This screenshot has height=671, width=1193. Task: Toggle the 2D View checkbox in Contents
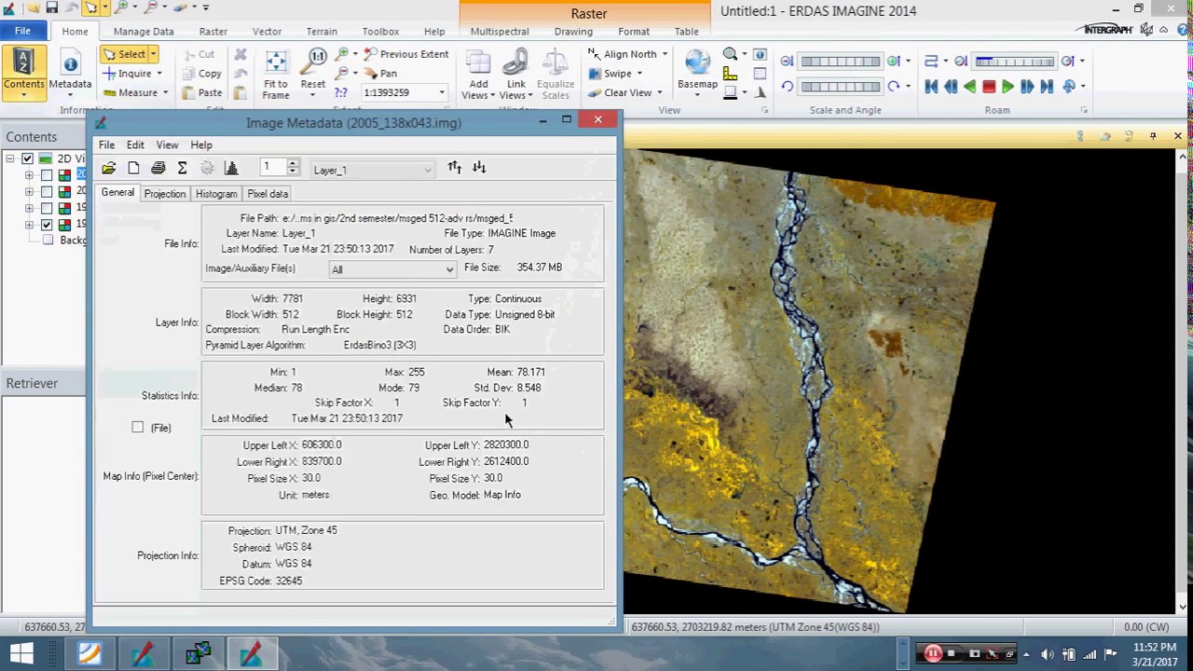click(28, 158)
